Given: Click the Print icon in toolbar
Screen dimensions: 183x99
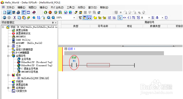Looking at the screenshot, I should click(18, 12).
